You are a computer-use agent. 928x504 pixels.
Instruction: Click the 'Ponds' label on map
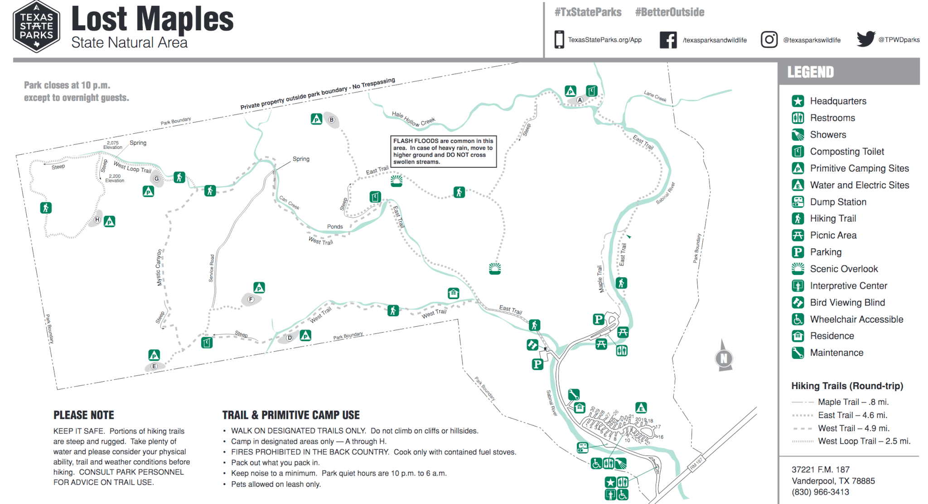tap(335, 227)
